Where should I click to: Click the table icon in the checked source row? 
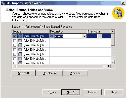click(20, 36)
